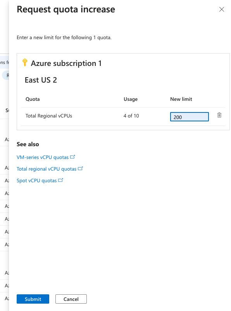
Task: Click the See also heading
Action: (x=28, y=144)
